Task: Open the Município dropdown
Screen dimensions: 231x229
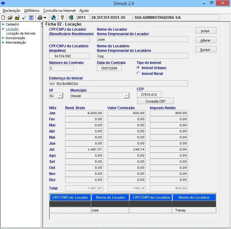Action: (x=126, y=96)
